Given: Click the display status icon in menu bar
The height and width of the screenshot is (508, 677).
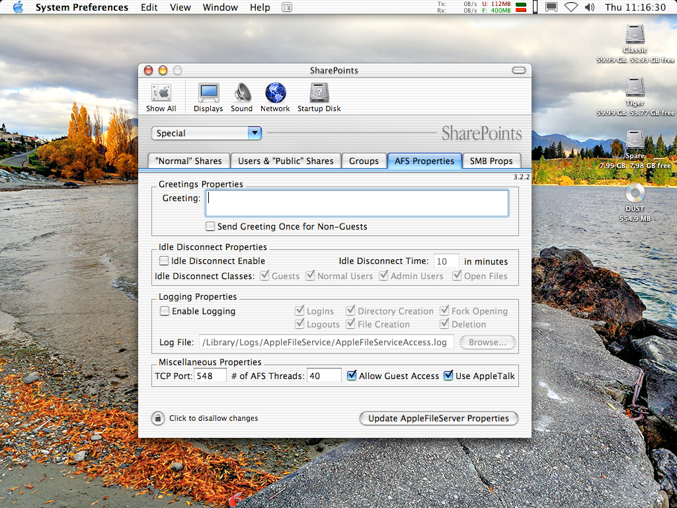Looking at the screenshot, I should (x=551, y=7).
